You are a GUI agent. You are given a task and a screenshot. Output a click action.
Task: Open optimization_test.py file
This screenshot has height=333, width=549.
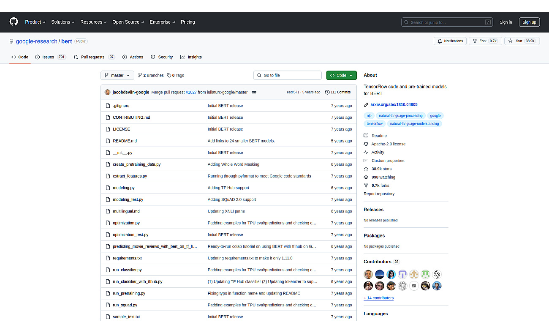pos(130,235)
